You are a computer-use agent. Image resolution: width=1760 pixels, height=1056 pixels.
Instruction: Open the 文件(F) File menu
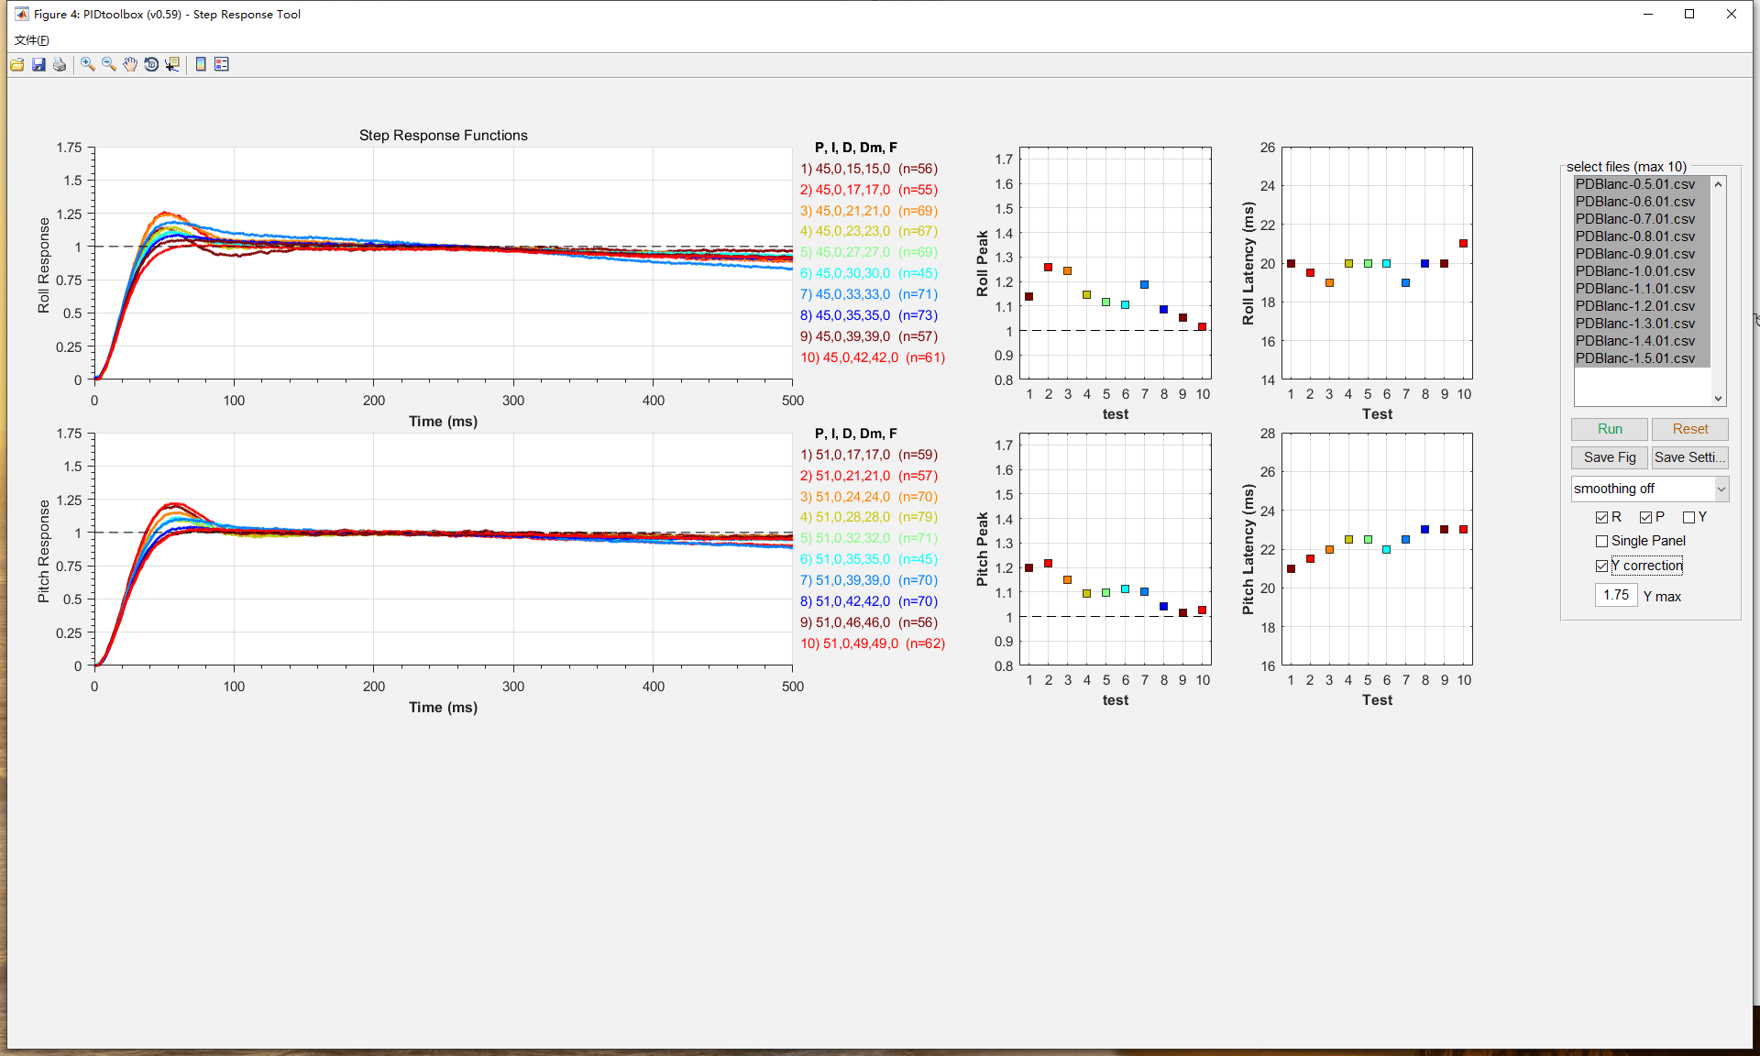(x=32, y=39)
